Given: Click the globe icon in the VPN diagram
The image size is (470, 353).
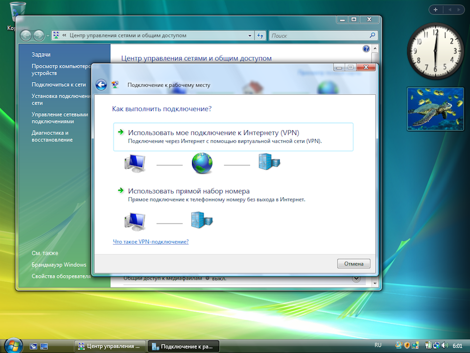Looking at the screenshot, I should coord(202,163).
